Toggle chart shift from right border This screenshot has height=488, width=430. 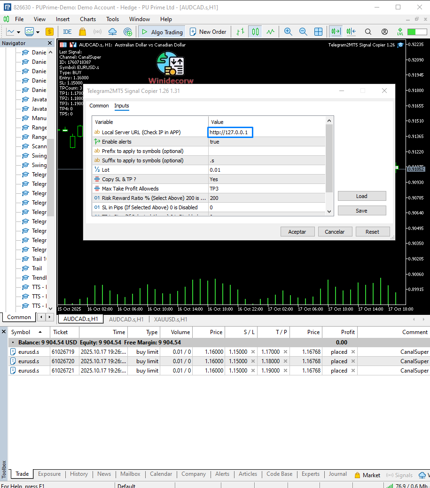(x=351, y=32)
